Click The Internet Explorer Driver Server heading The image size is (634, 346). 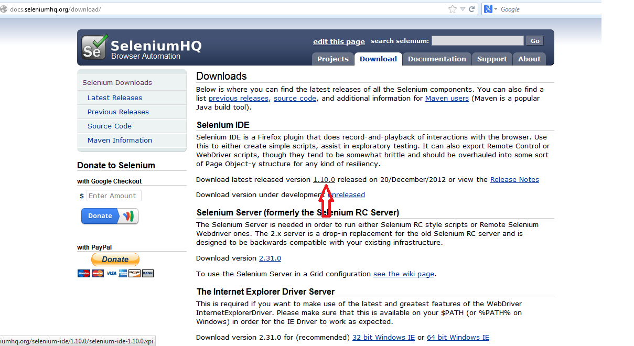[265, 291]
